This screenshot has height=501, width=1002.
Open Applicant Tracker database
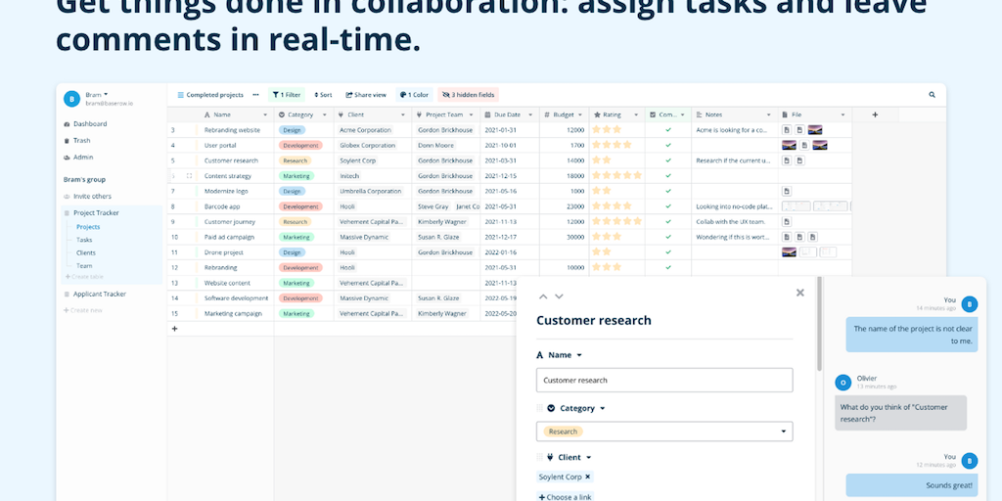100,294
